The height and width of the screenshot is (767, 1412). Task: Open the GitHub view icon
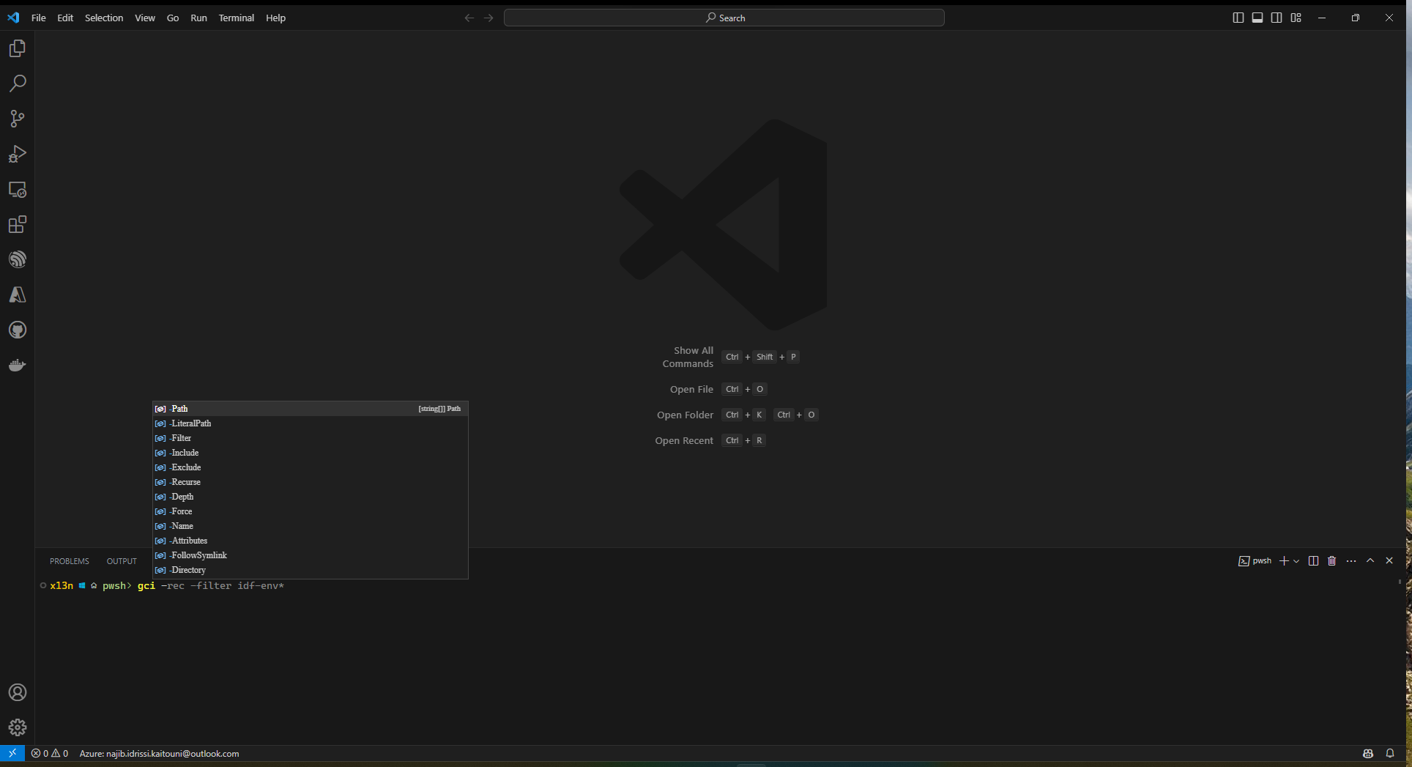18,330
